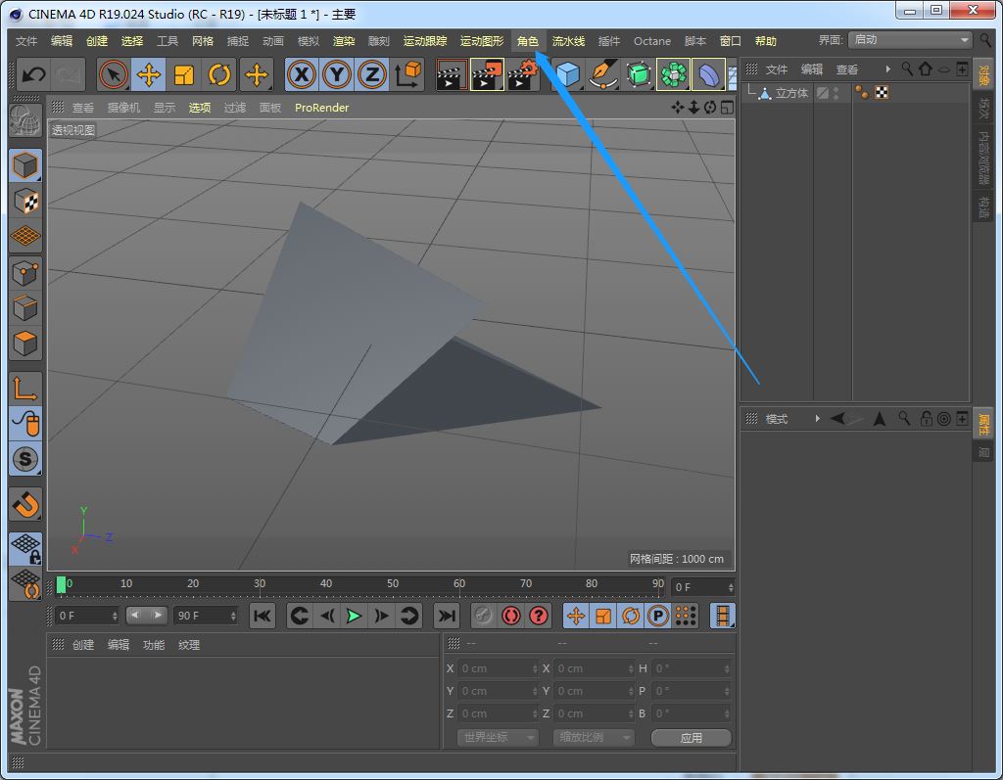
Task: Render to Picture Viewer
Action: [x=487, y=74]
